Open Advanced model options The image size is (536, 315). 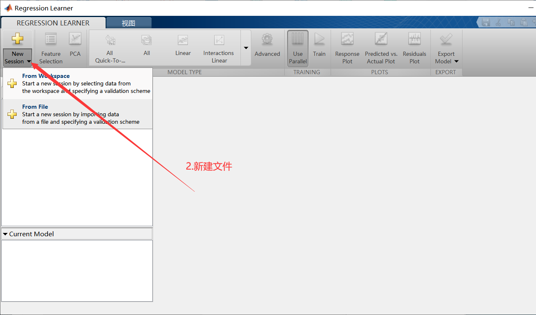pyautogui.click(x=267, y=45)
